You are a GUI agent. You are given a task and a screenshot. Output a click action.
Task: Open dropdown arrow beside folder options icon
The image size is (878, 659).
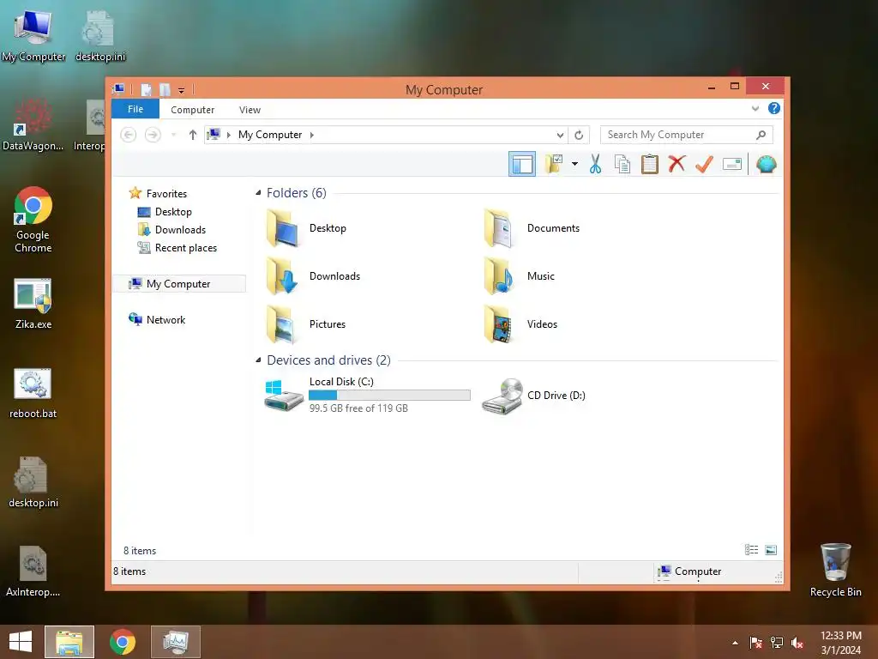tap(574, 164)
